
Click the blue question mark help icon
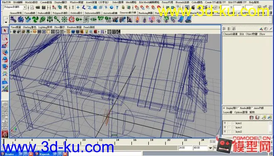click(x=117, y=7)
